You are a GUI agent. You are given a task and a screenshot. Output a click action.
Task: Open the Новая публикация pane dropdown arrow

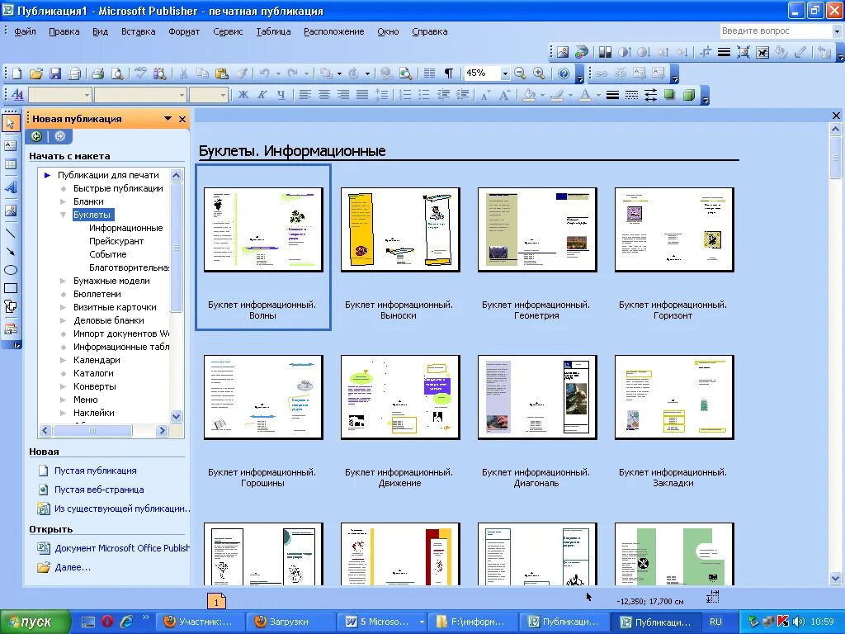pos(168,119)
